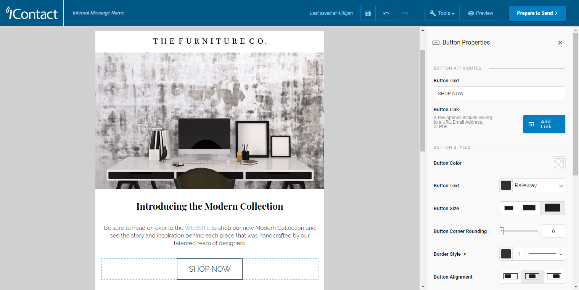Click the save disk icon
Image resolution: width=579 pixels, height=290 pixels.
pyautogui.click(x=368, y=13)
